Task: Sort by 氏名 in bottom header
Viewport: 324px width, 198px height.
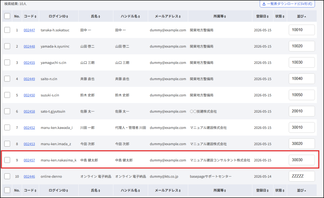Action: 96,190
